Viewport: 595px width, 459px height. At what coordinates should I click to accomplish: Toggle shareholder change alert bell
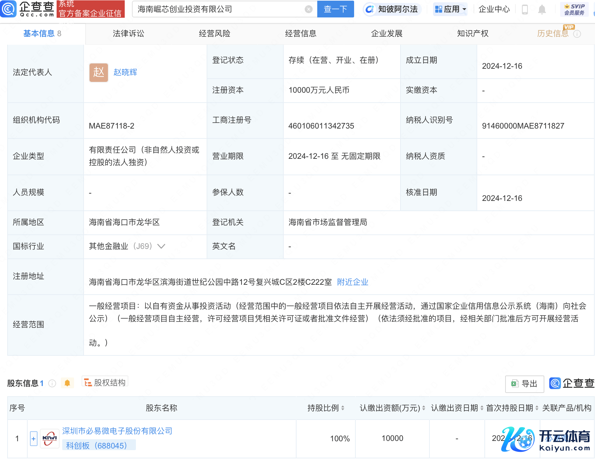(67, 383)
